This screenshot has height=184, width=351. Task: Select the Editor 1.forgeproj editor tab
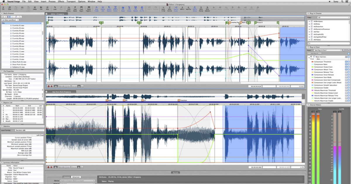coord(57,14)
